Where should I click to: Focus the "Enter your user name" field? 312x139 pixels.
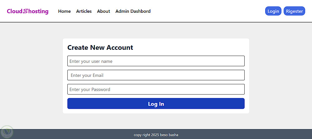(156, 61)
